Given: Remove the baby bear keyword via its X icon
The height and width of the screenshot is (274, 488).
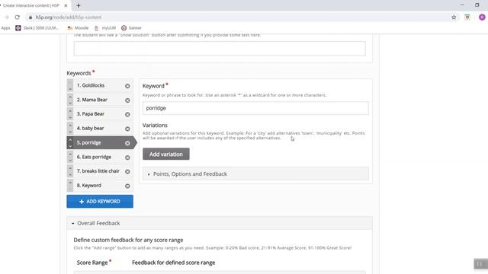Looking at the screenshot, I should [127, 129].
